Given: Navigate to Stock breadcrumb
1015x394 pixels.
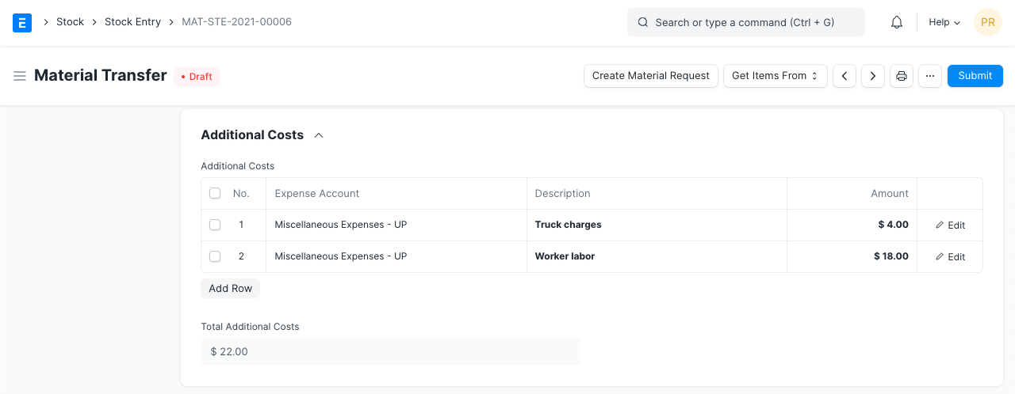Looking at the screenshot, I should point(70,22).
